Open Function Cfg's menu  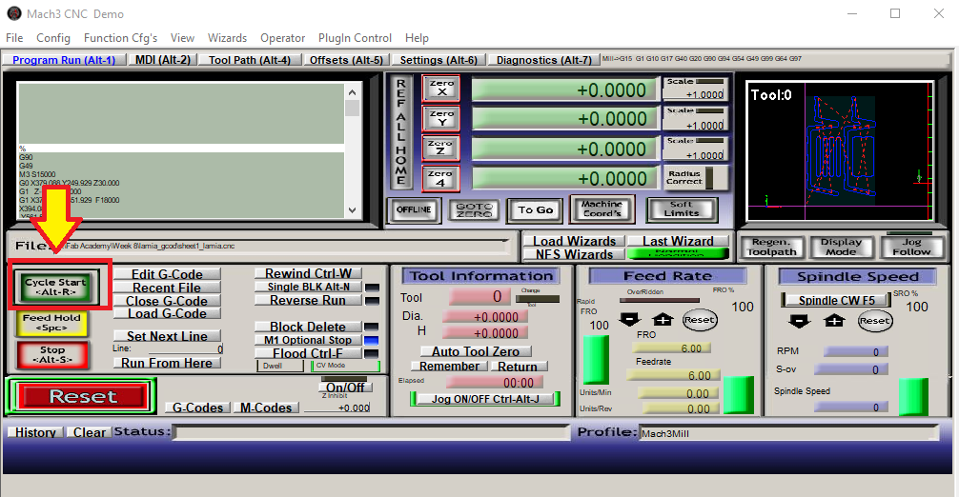(120, 38)
